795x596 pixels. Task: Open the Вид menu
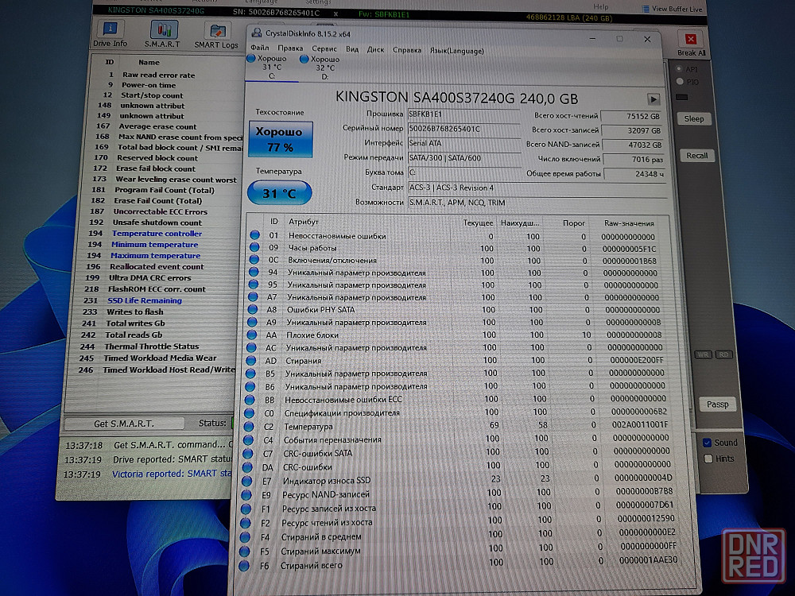[x=352, y=49]
